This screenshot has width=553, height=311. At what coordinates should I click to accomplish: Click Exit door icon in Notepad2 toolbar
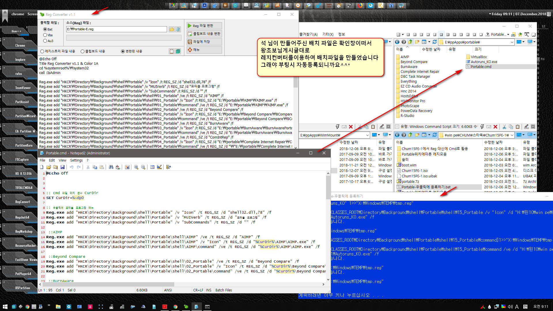click(x=168, y=167)
